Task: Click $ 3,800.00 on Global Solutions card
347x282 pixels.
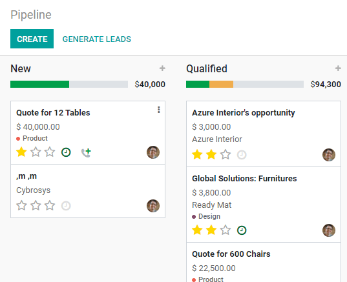Action: coord(211,193)
